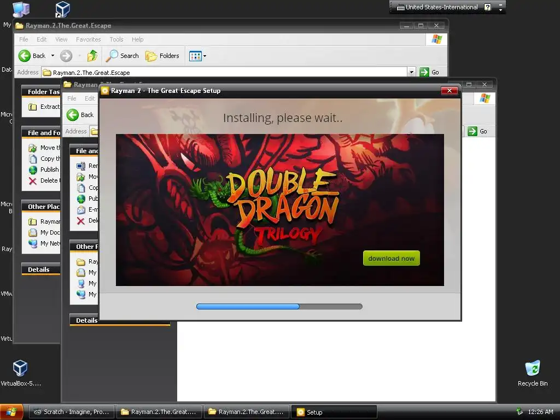The height and width of the screenshot is (420, 560).
Task: Click the tray icon next to clock
Action: [x=520, y=411]
